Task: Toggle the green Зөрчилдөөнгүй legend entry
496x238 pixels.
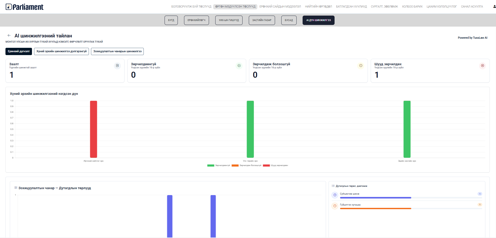Action: pyautogui.click(x=219, y=165)
